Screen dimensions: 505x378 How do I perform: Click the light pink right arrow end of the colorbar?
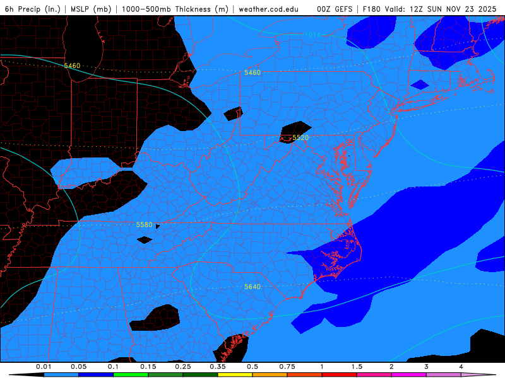[478, 375]
